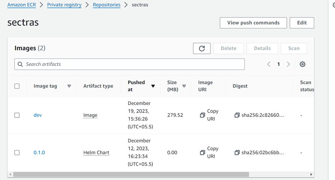Viewport: 335px width, 180px height.
Task: Go to previous page arrow
Action: 269,64
